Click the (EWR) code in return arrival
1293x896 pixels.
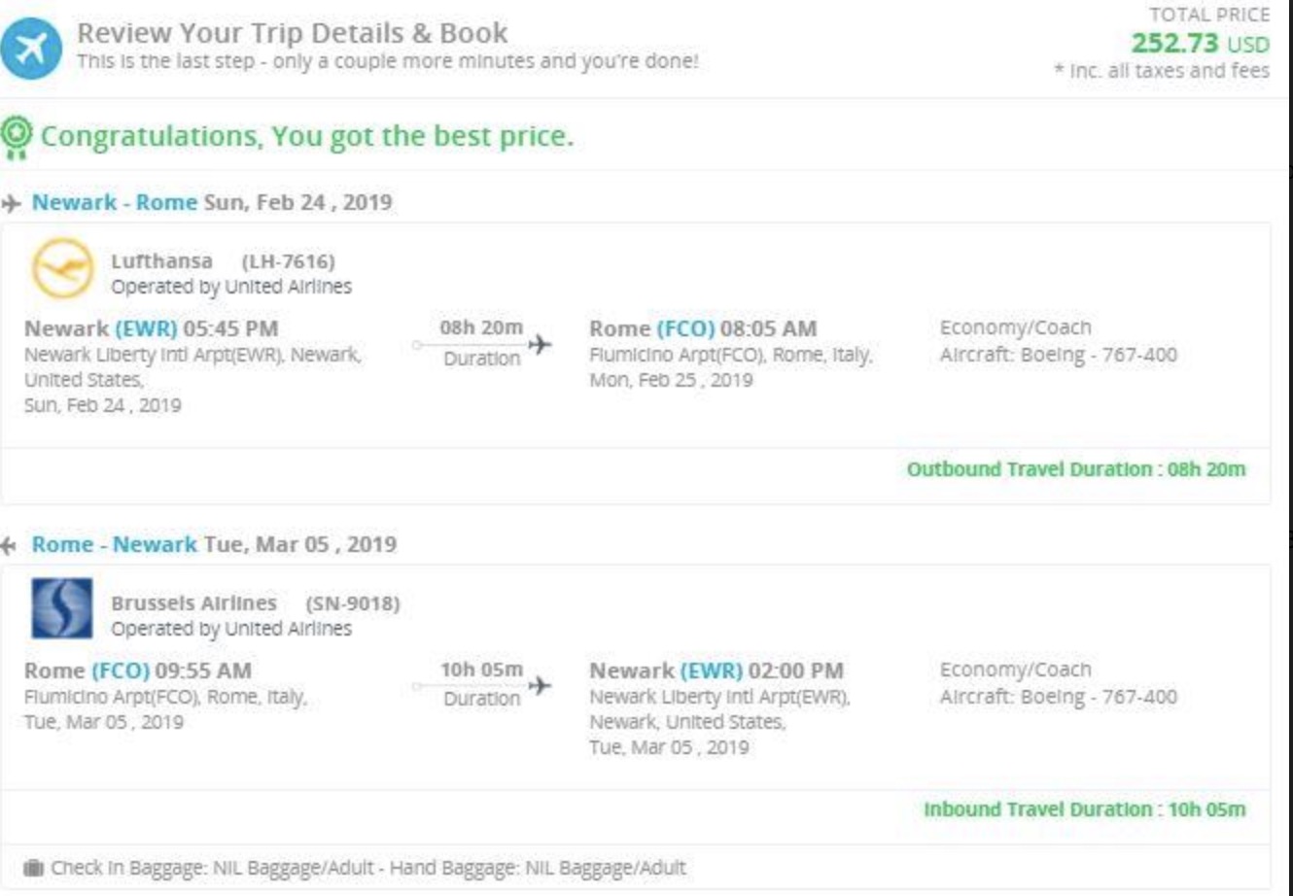click(x=711, y=671)
